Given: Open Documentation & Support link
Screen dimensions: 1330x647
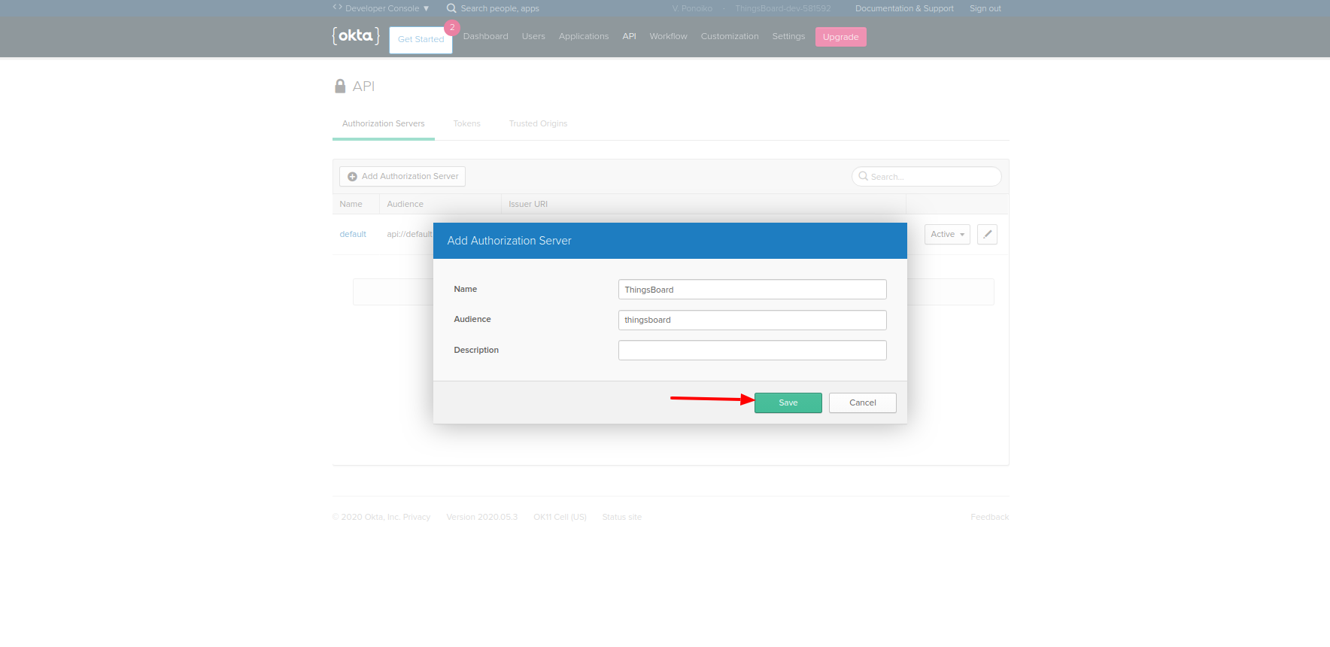Looking at the screenshot, I should tap(903, 8).
